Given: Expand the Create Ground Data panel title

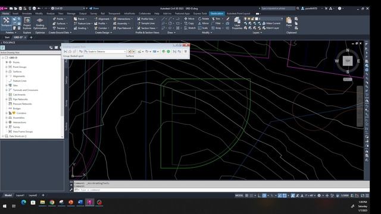Looking at the screenshot, I should (60, 32).
